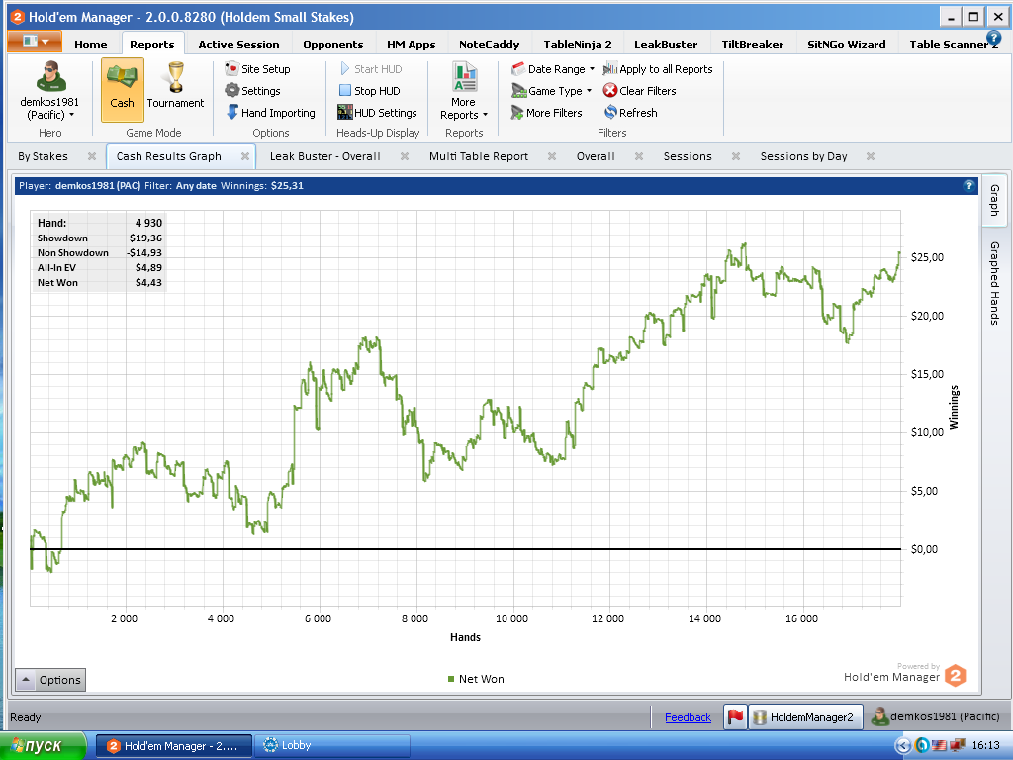1013x760 pixels.
Task: Switch to Sessions by Day tab
Action: click(x=803, y=156)
